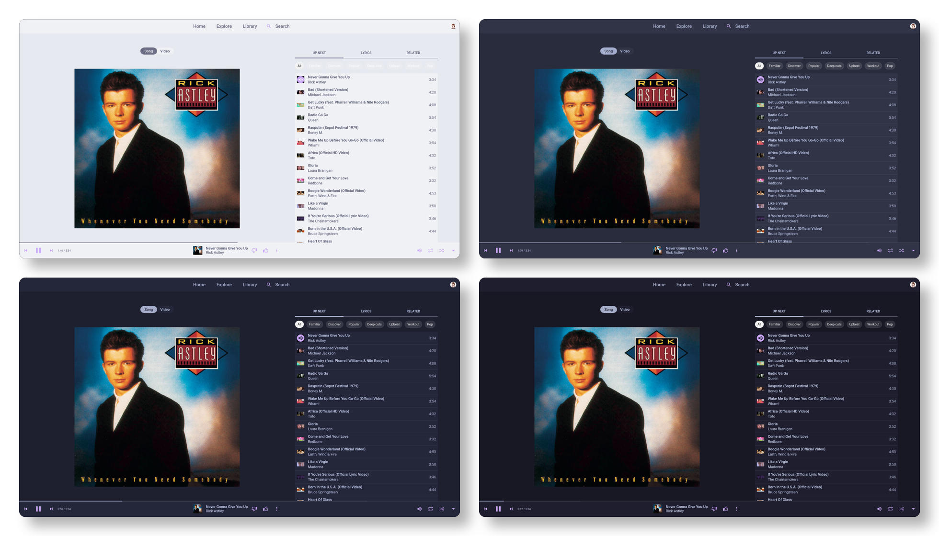
Task: Go to previous track in player at 0:12 / 3:34
Action: (x=485, y=509)
